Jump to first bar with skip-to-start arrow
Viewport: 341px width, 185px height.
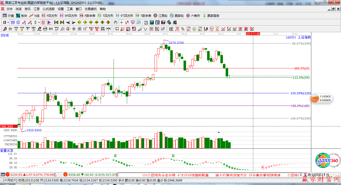[x=56, y=22]
